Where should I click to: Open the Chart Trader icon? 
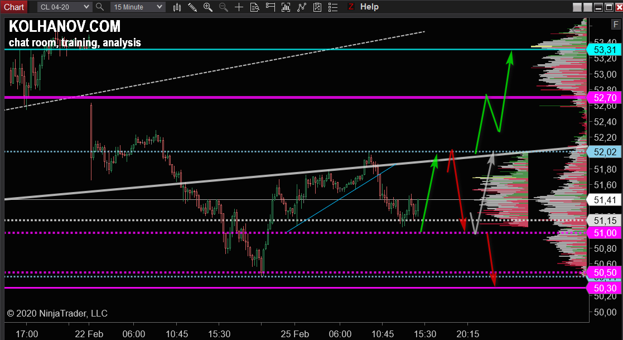coord(270,7)
